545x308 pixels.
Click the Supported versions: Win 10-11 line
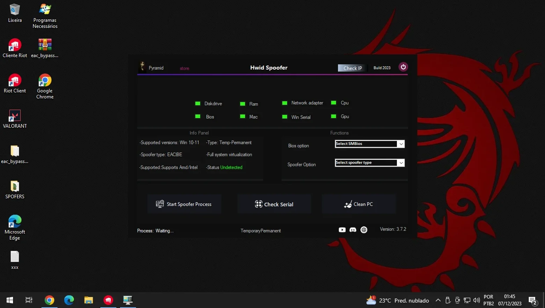pyautogui.click(x=169, y=143)
